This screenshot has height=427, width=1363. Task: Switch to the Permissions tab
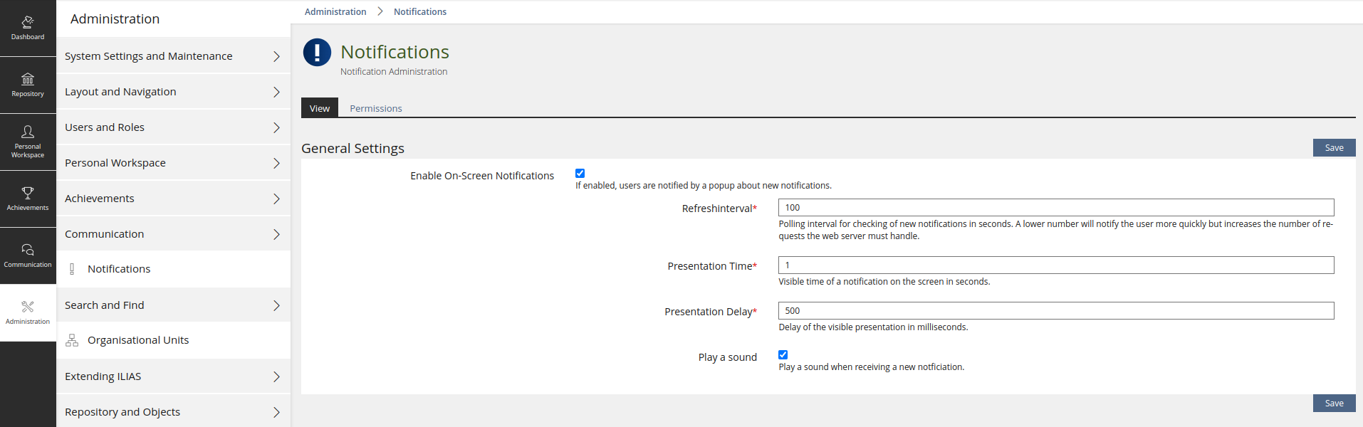pyautogui.click(x=375, y=108)
